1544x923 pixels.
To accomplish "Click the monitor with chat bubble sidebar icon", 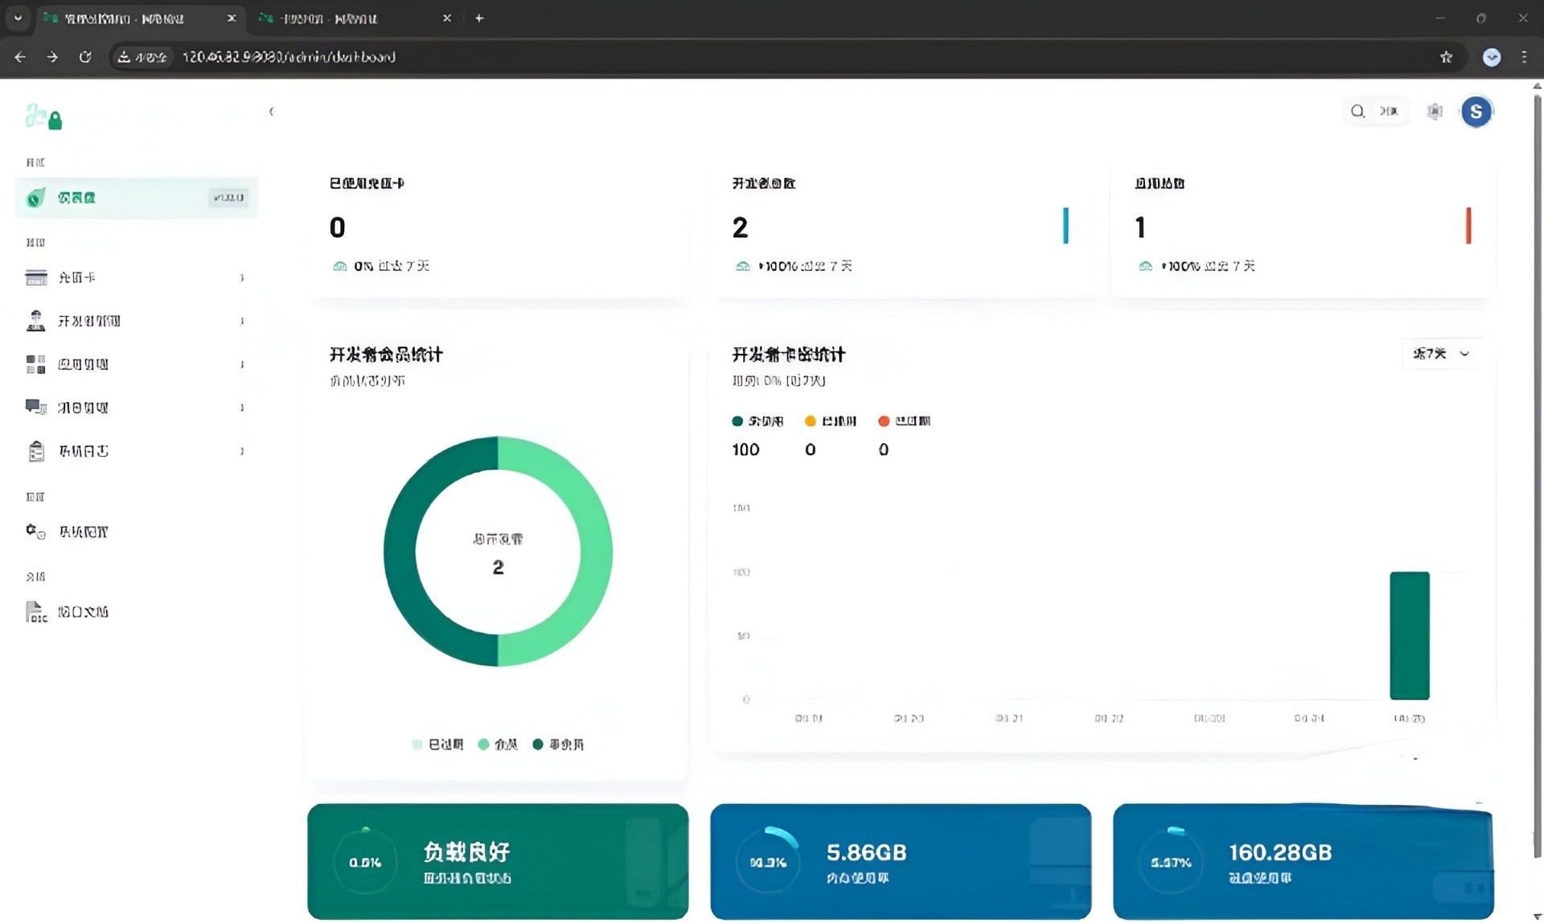I will pos(36,407).
